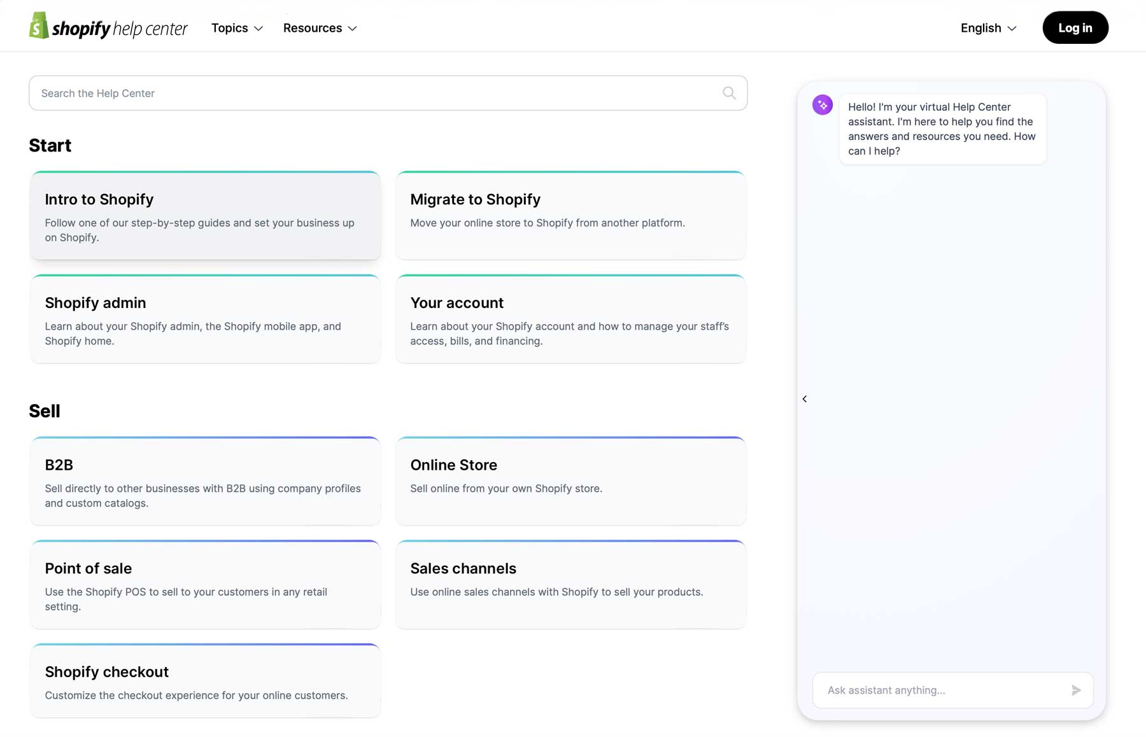Image resolution: width=1146 pixels, height=737 pixels.
Task: Click the assistant sparkle avatar icon
Action: [823, 104]
